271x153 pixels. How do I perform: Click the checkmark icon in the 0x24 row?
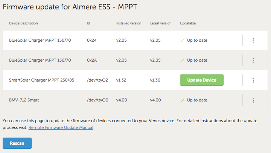[182, 40]
